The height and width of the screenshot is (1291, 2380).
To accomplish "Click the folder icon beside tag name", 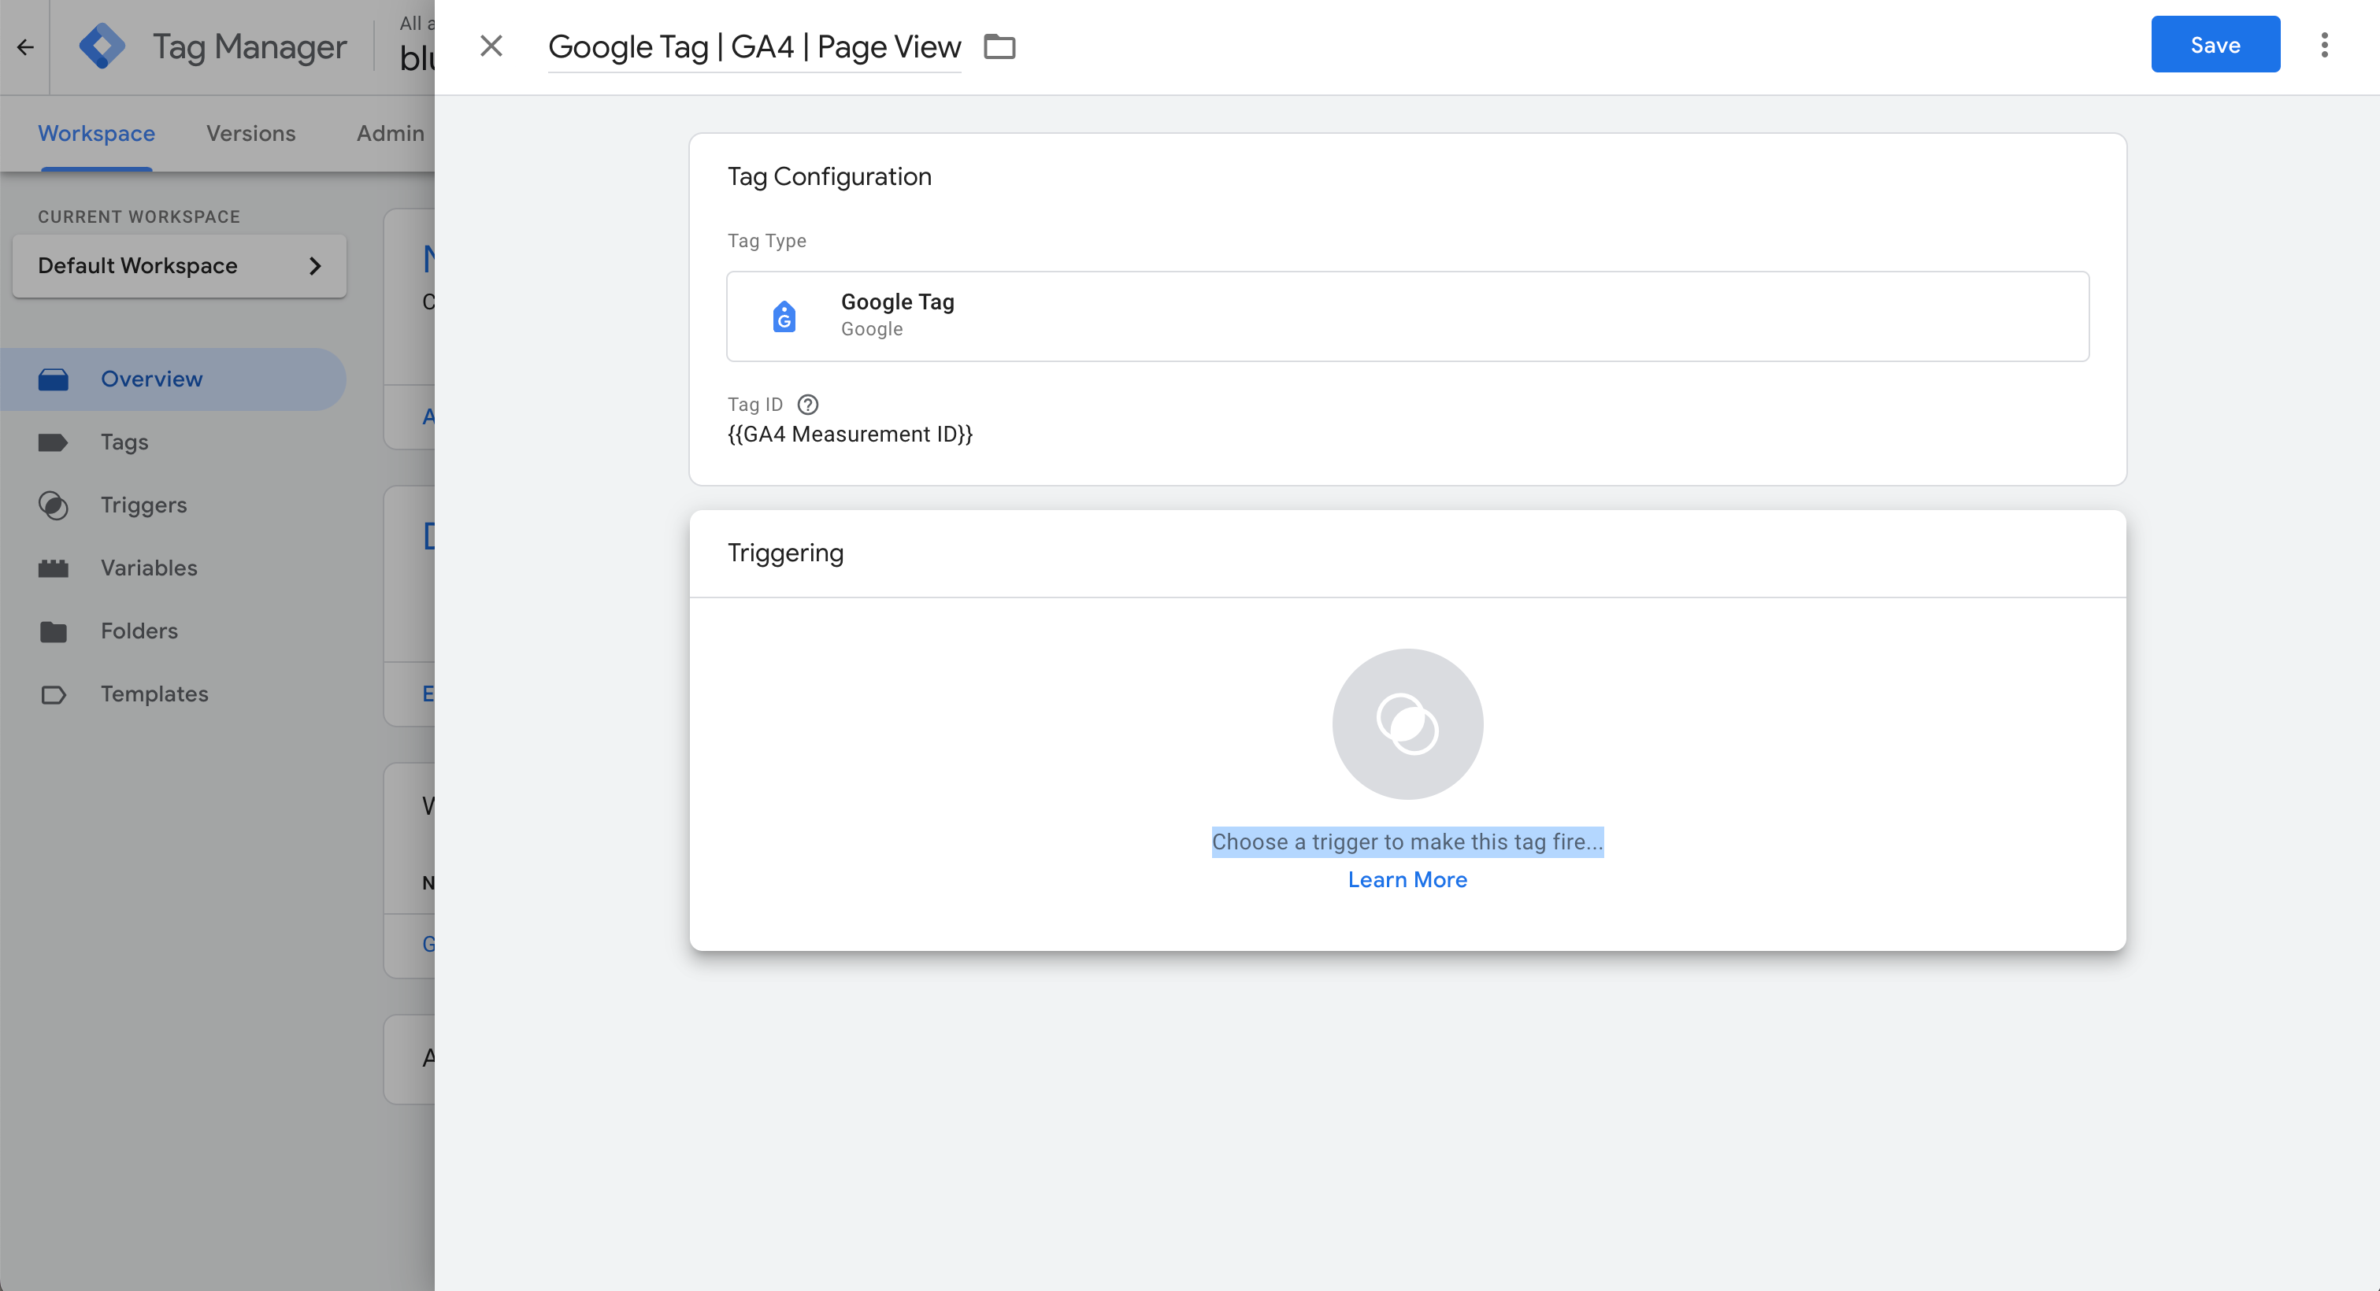I will [x=999, y=46].
